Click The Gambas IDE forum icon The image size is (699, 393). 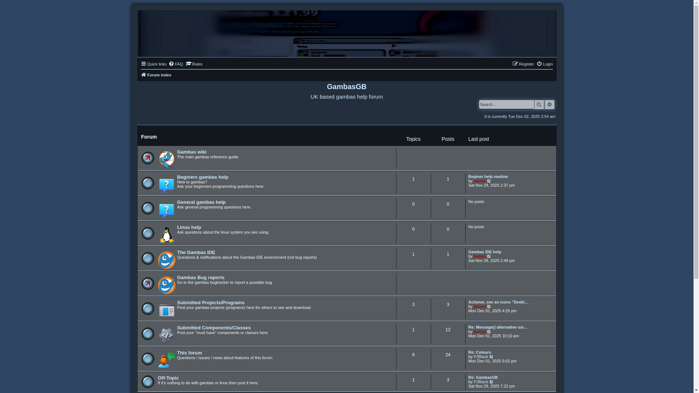click(166, 260)
